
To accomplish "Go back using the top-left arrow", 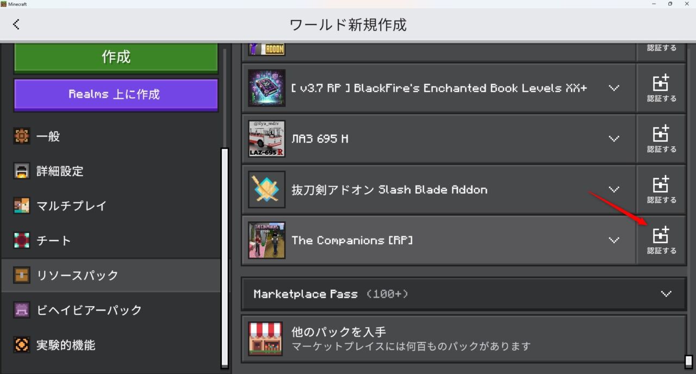I will 16,24.
